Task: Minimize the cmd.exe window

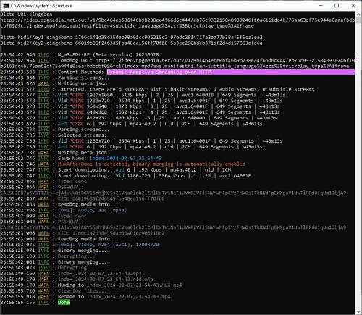Action: coord(321,5)
